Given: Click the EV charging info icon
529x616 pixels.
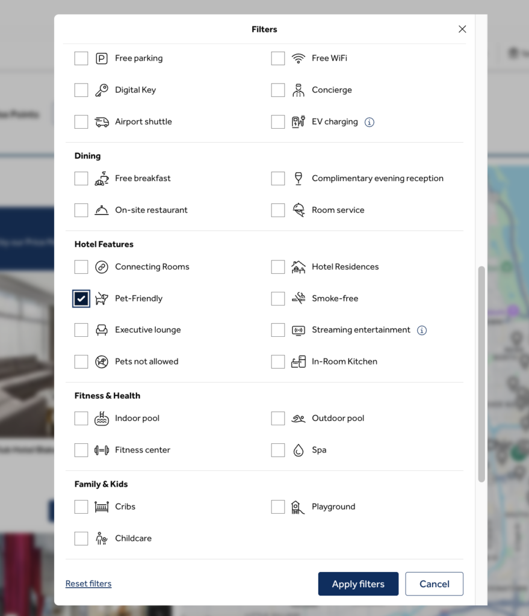Looking at the screenshot, I should coord(369,122).
